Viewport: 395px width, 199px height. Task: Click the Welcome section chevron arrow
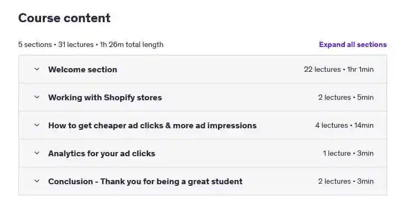click(37, 69)
